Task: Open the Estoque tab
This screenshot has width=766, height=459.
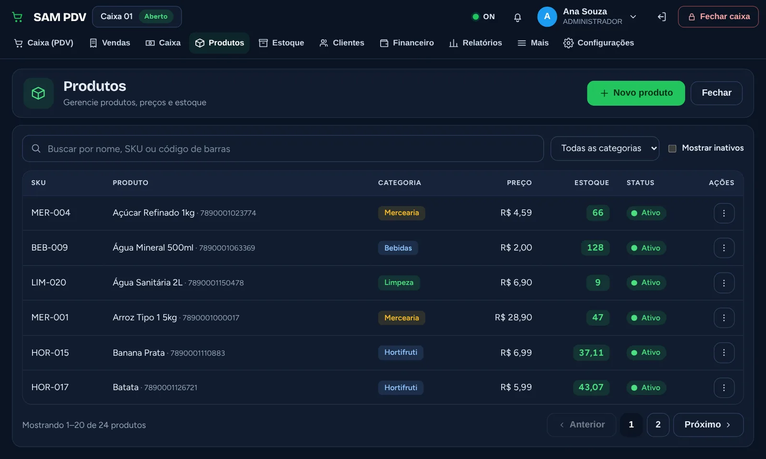Action: coord(282,43)
